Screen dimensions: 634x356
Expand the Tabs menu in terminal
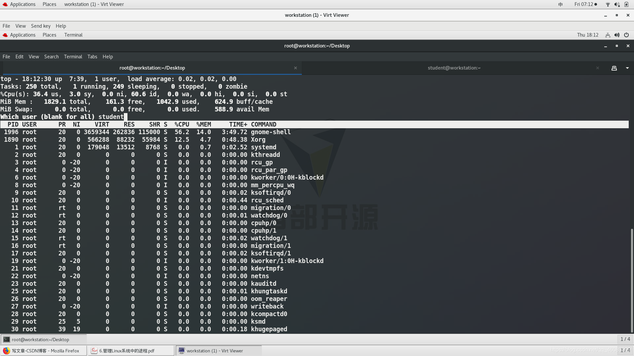click(x=92, y=56)
